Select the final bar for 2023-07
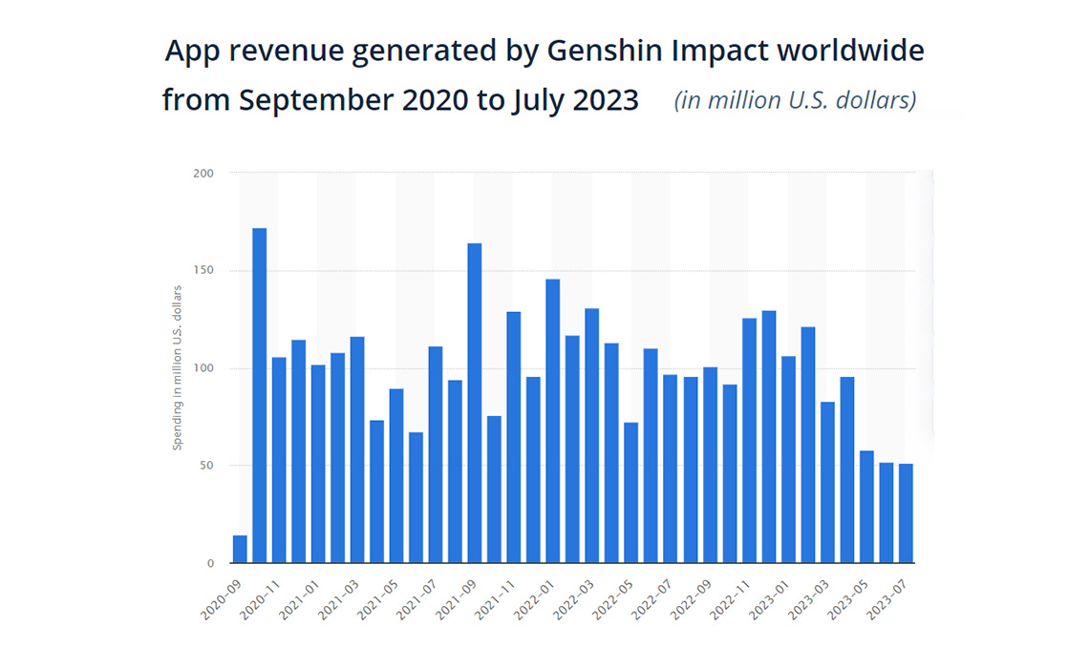Viewport: 1089px width, 668px height. coord(906,513)
